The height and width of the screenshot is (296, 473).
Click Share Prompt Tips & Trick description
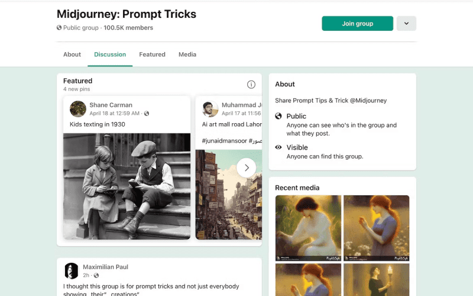(x=331, y=101)
